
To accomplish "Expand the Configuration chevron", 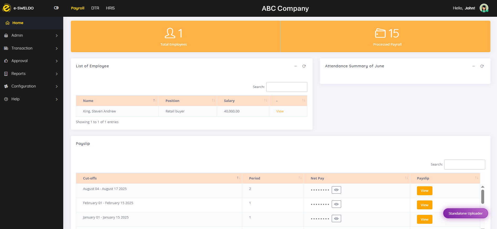I will 57,86.
